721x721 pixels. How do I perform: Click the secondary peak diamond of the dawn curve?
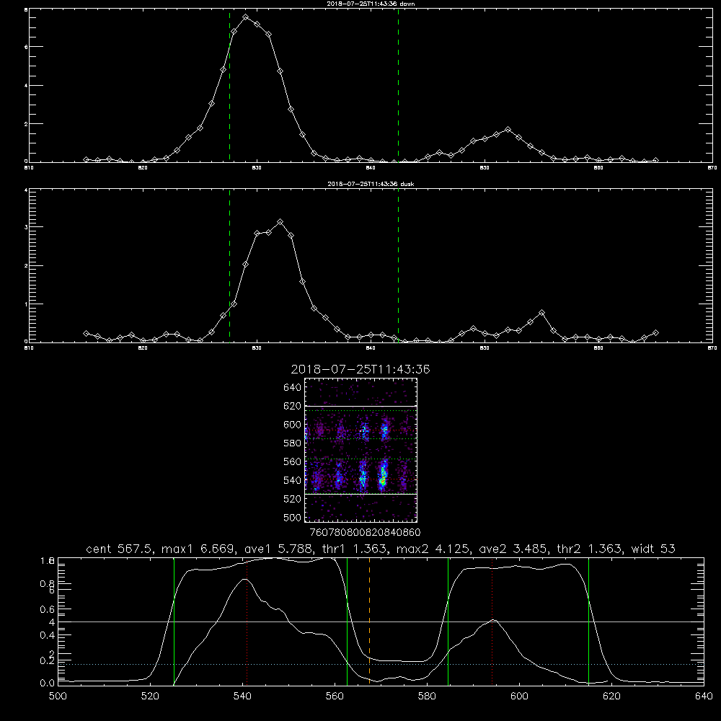[x=508, y=130]
